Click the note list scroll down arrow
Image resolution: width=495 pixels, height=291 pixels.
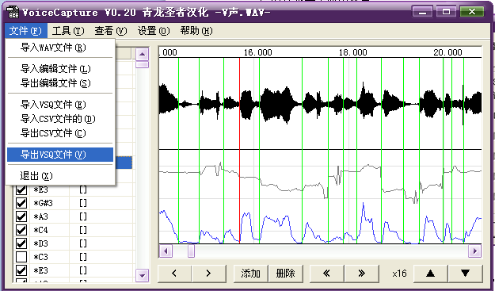tap(142, 275)
